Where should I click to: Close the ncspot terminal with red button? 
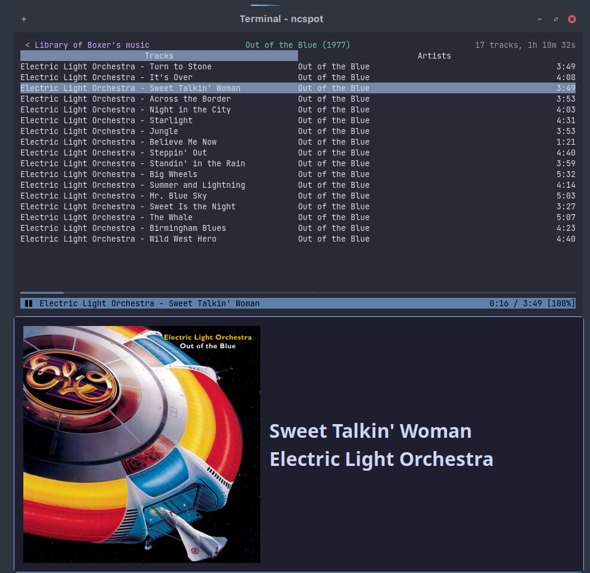[571, 19]
